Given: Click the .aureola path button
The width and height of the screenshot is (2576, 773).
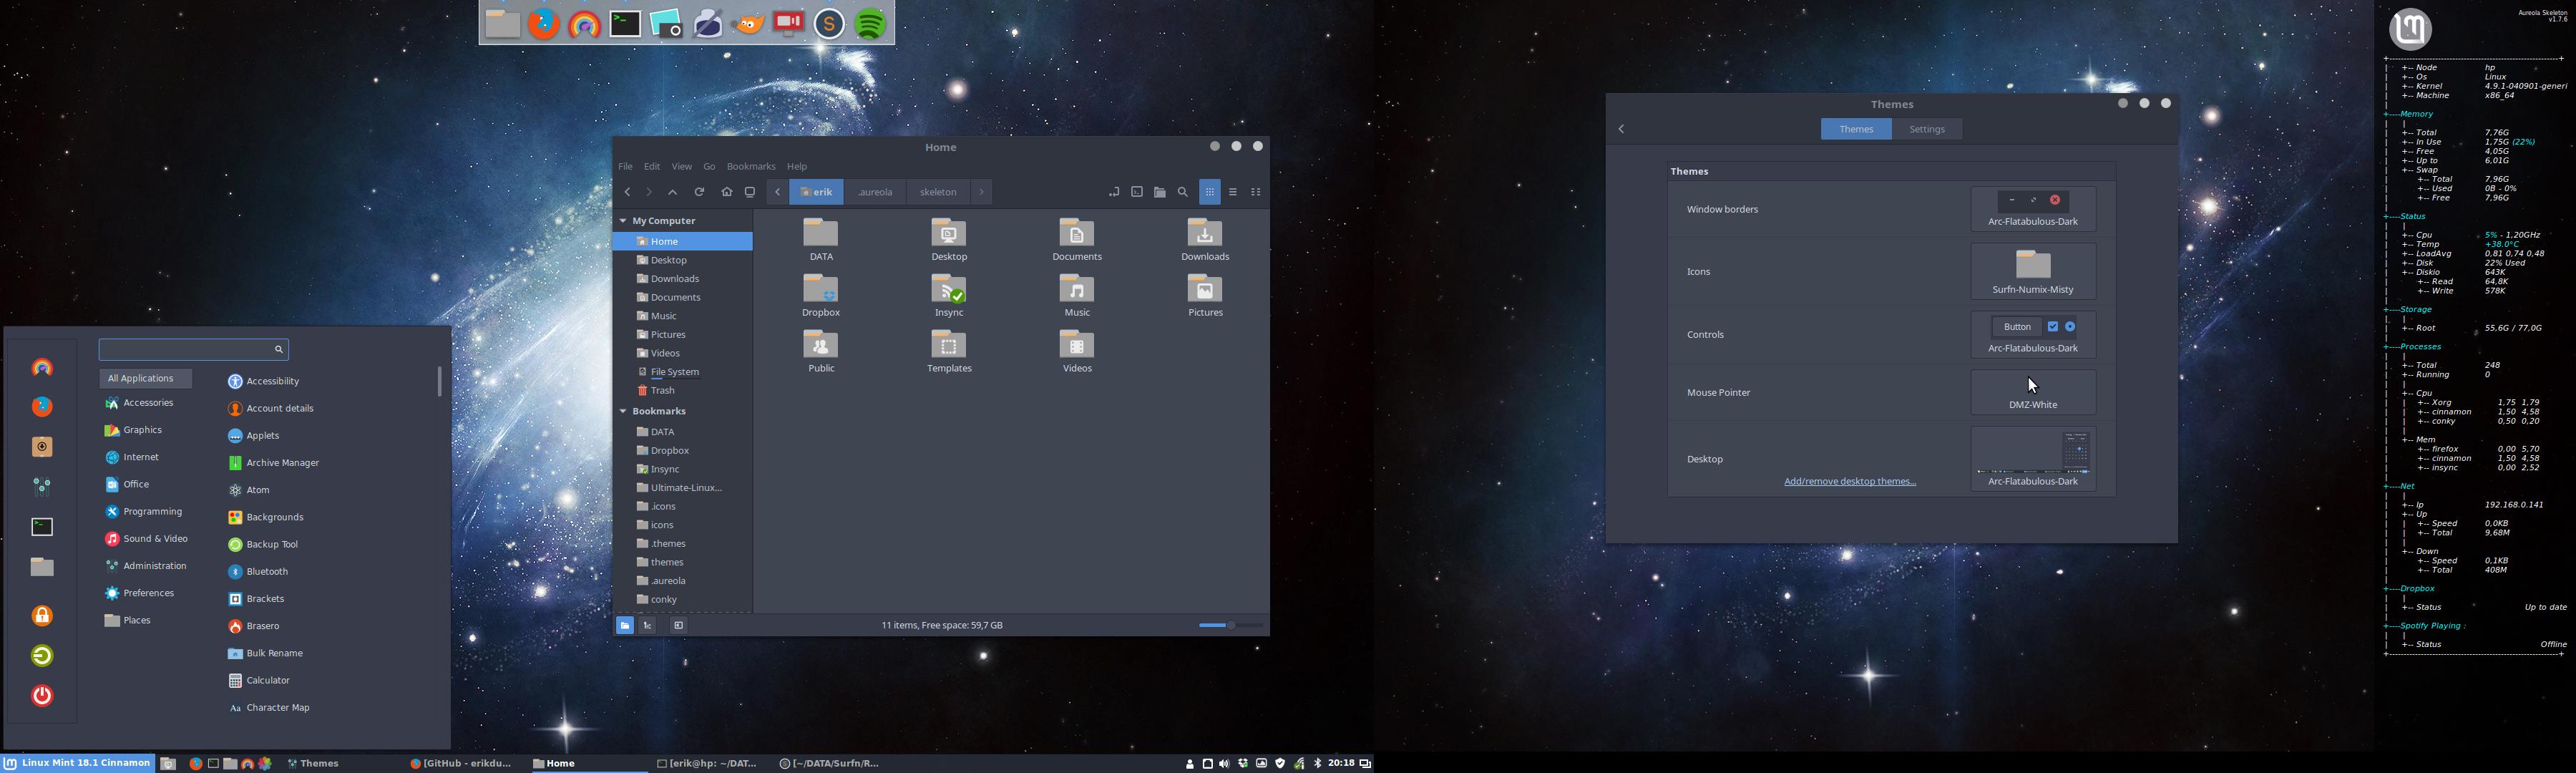Looking at the screenshot, I should pyautogui.click(x=875, y=192).
